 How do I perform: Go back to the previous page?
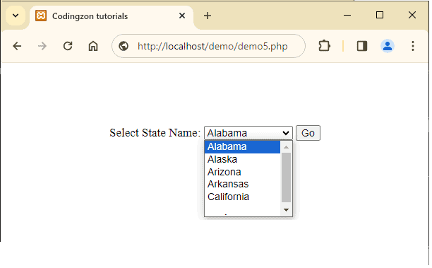17,46
